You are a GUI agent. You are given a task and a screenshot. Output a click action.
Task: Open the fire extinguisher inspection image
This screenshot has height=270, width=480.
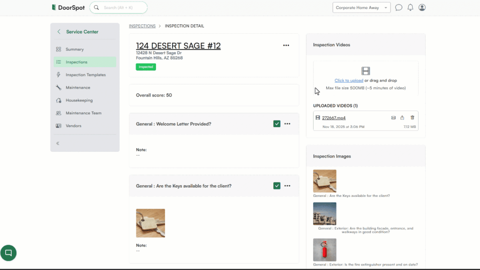pyautogui.click(x=324, y=250)
